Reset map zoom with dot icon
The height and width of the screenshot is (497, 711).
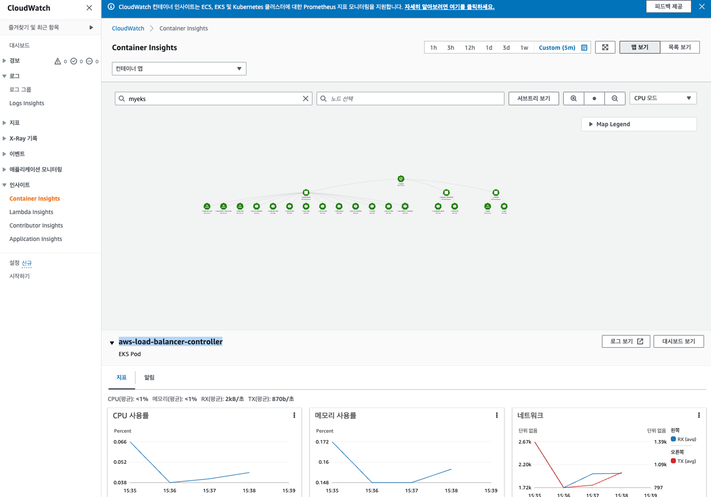pos(594,98)
